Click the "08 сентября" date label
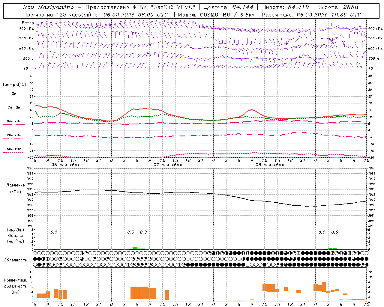 pyautogui.click(x=270, y=165)
